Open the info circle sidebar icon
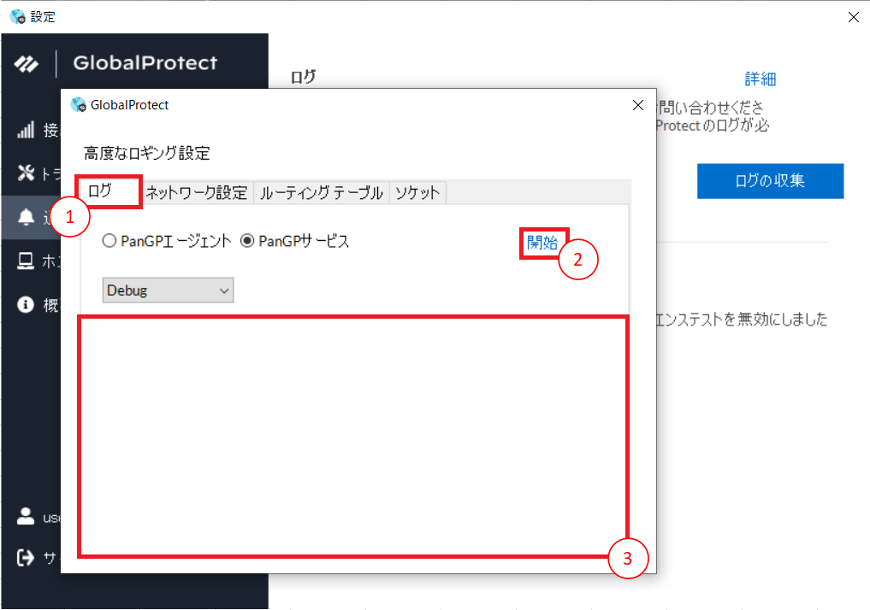The height and width of the screenshot is (610, 870). point(26,304)
